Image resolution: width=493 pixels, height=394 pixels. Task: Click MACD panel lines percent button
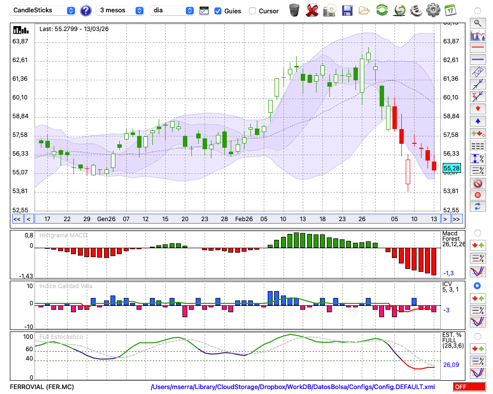[478, 258]
